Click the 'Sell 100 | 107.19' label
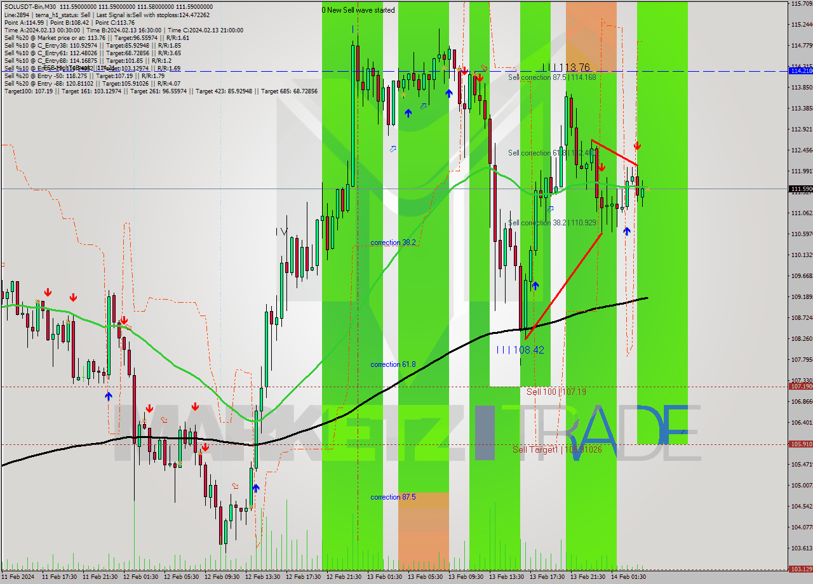This screenshot has height=584, width=813. click(x=556, y=392)
